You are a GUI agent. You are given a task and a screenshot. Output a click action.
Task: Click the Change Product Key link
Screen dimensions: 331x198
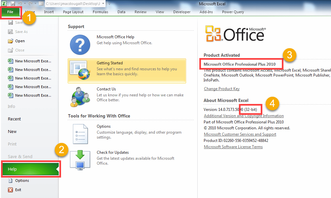(222, 89)
